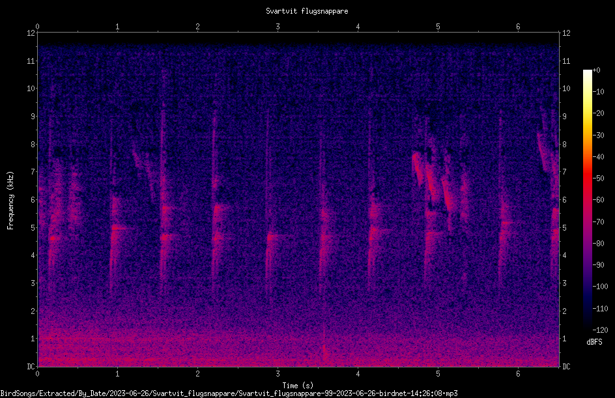
Task: Click the 9 kHz label on right axis
Action: (x=564, y=116)
